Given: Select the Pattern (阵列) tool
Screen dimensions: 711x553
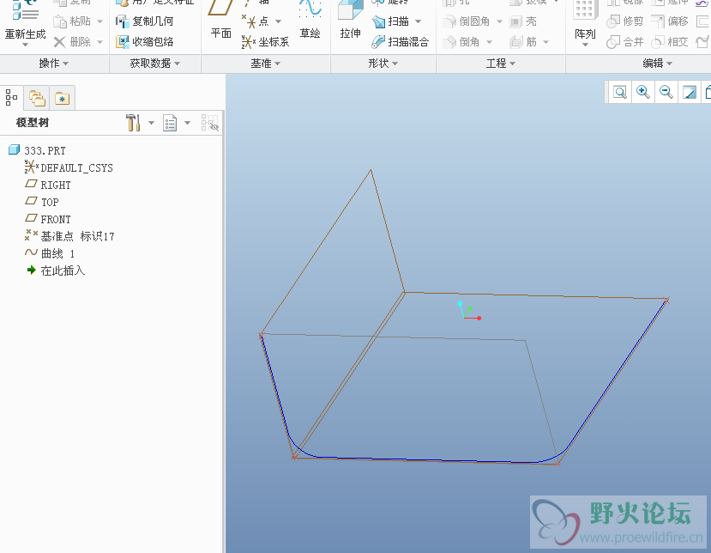Looking at the screenshot, I should point(585,21).
